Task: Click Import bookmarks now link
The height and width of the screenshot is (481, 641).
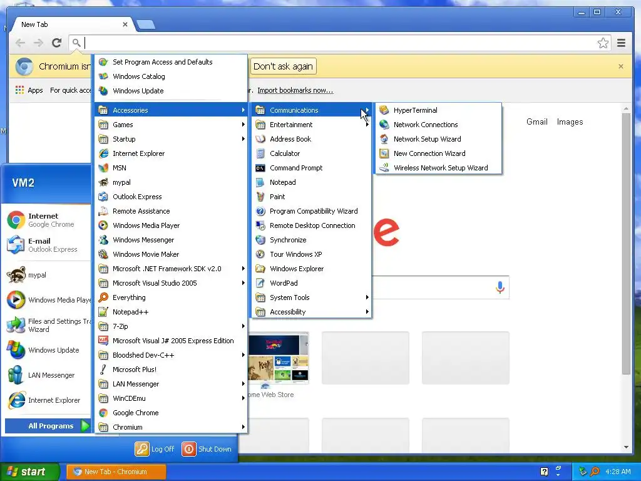Action: point(295,90)
